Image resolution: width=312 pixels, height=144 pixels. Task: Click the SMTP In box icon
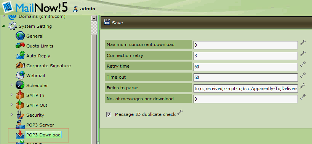(20, 95)
